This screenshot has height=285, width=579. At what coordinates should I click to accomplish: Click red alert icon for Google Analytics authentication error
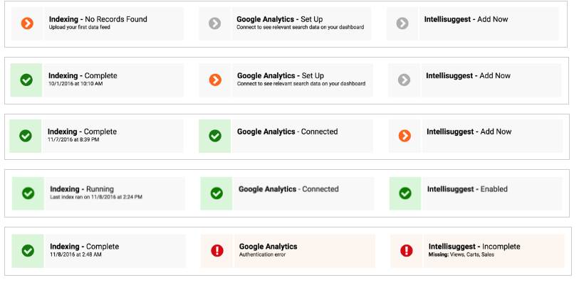(217, 250)
